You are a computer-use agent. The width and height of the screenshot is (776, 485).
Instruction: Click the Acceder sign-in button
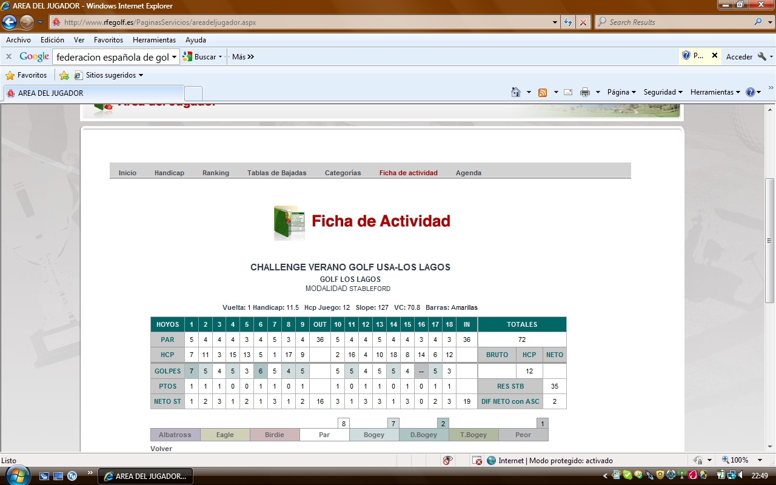tap(740, 56)
